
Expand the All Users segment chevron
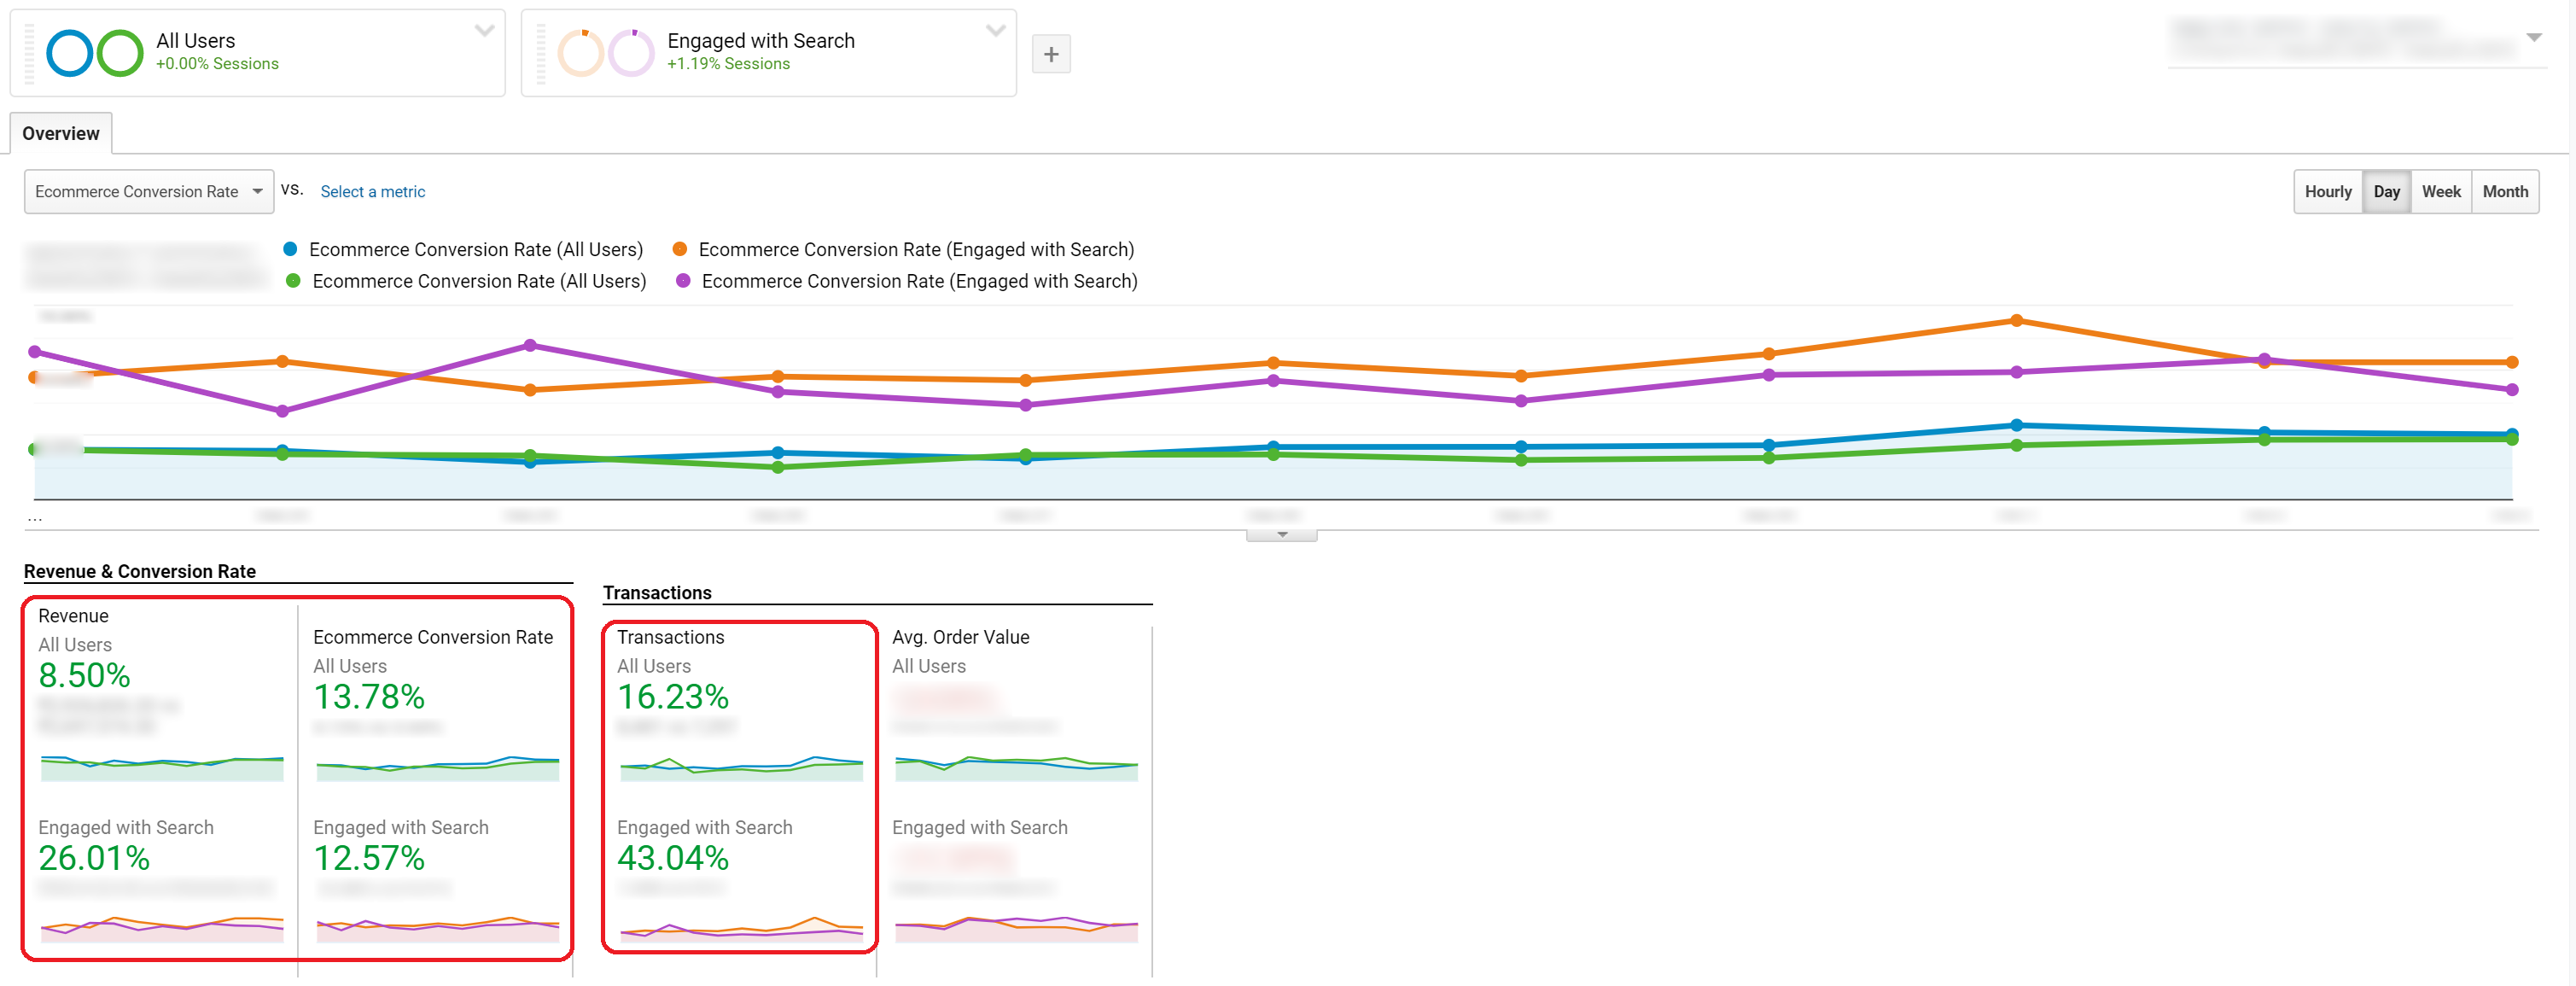(484, 31)
